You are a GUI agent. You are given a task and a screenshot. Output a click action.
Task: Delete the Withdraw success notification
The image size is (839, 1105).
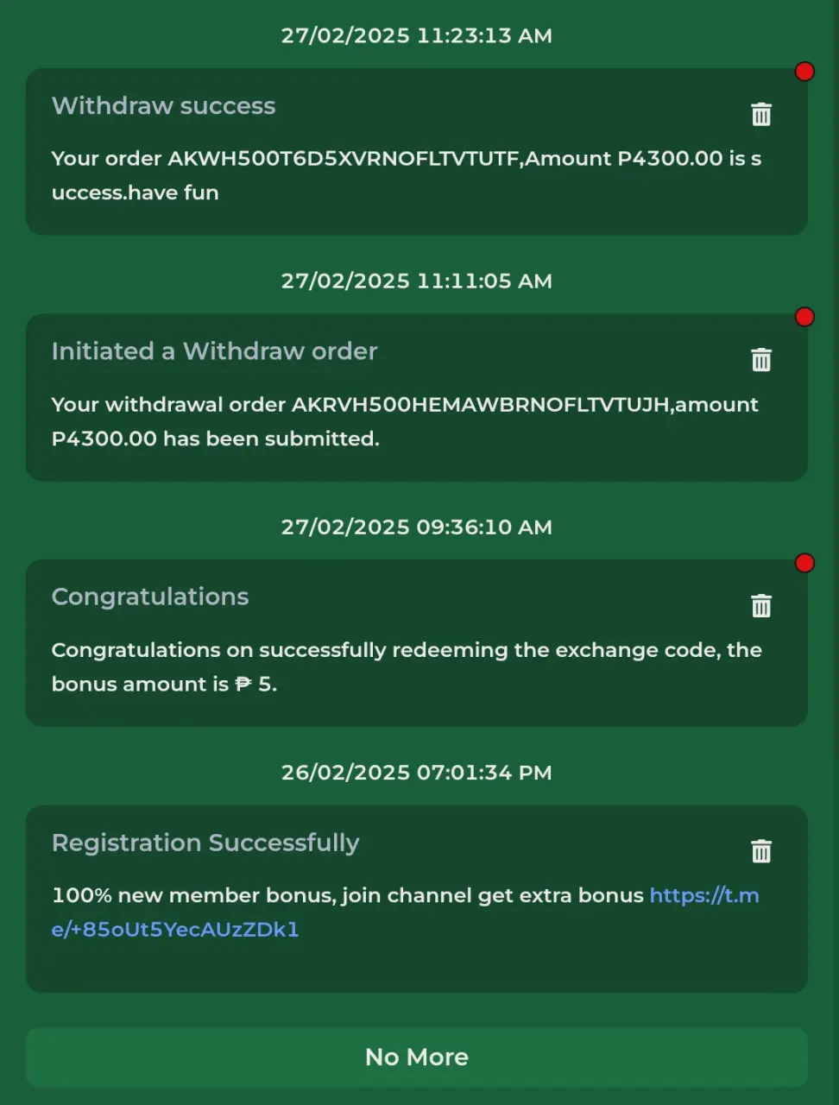pos(760,114)
